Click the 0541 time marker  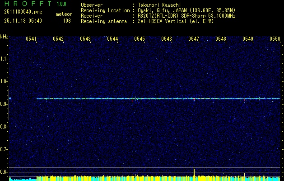pos(31,39)
